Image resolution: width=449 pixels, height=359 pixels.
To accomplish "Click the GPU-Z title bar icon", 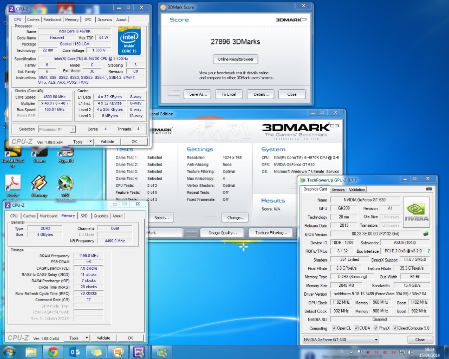I will coord(303,180).
